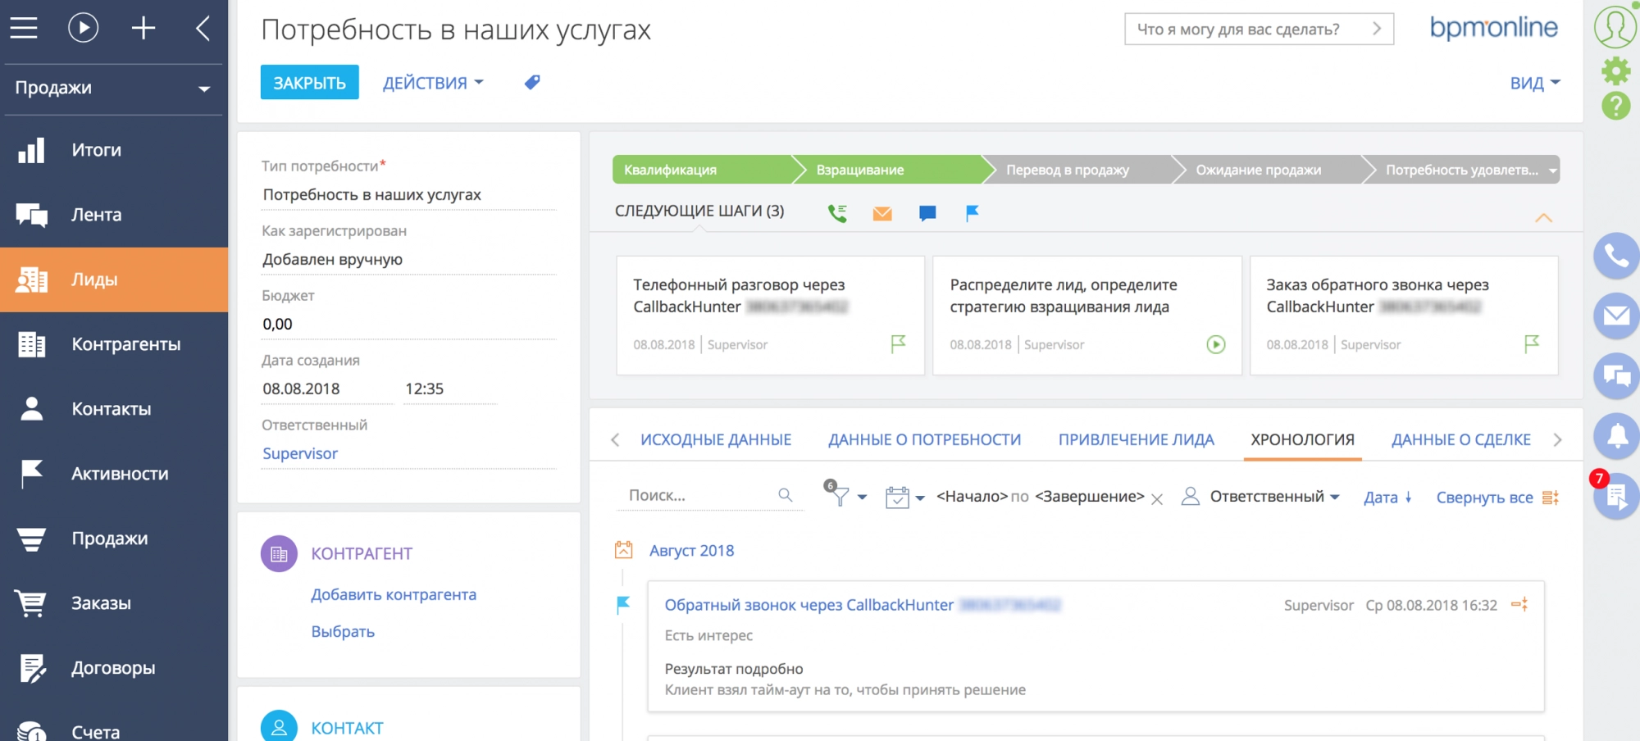Click the run button on Распределите лид card
Screen dimensions: 1640x741
(x=1216, y=344)
